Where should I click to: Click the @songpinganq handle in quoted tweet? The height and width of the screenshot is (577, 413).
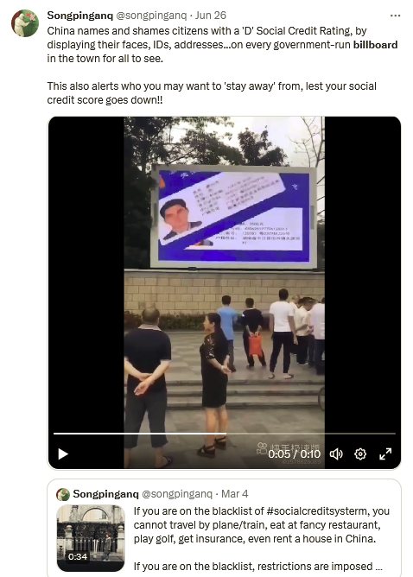click(x=177, y=494)
